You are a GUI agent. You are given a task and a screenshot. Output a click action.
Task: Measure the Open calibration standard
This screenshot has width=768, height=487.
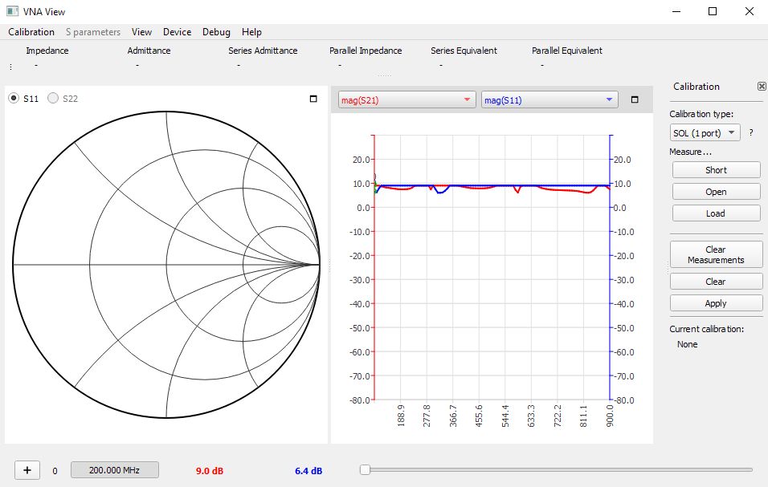(716, 192)
